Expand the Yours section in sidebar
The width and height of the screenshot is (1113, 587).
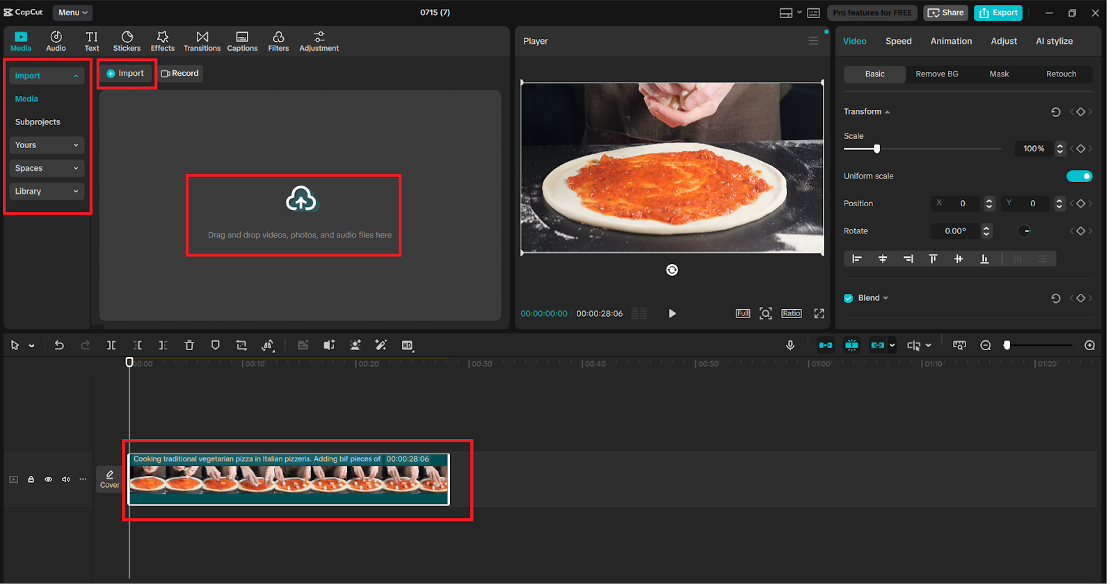(x=47, y=145)
